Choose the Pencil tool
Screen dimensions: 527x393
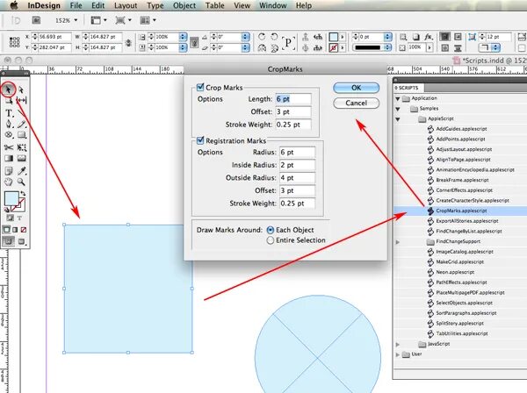pyautogui.click(x=21, y=125)
